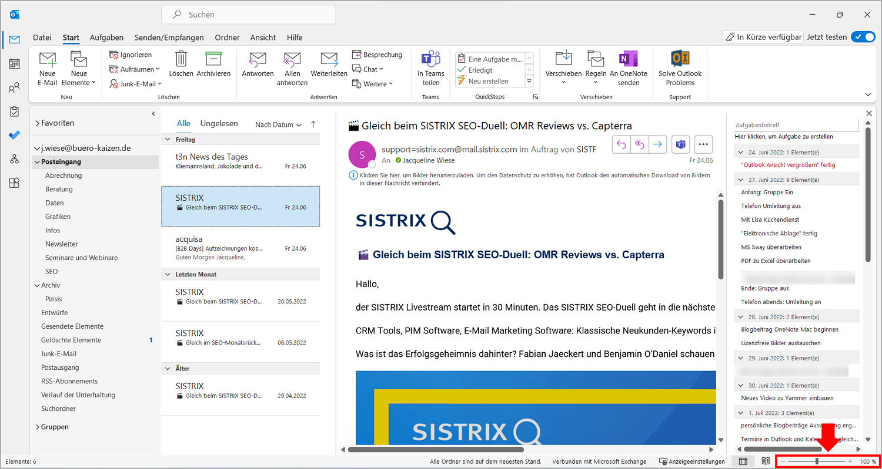Expand the Gruppen section
This screenshot has width=882, height=469.
(x=38, y=427)
